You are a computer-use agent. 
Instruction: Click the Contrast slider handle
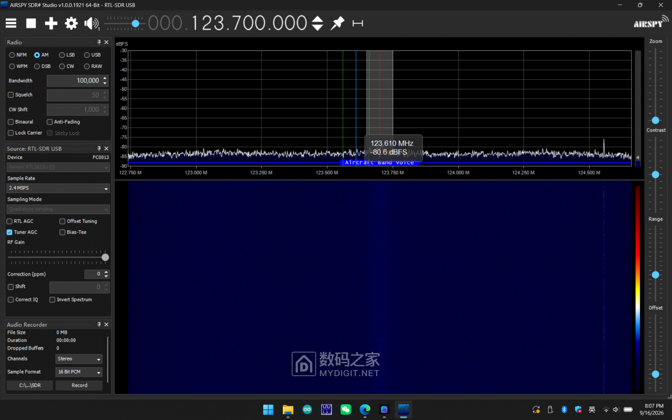pyautogui.click(x=655, y=175)
